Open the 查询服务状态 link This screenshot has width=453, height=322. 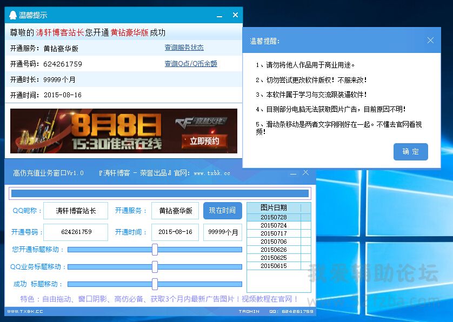pyautogui.click(x=184, y=48)
